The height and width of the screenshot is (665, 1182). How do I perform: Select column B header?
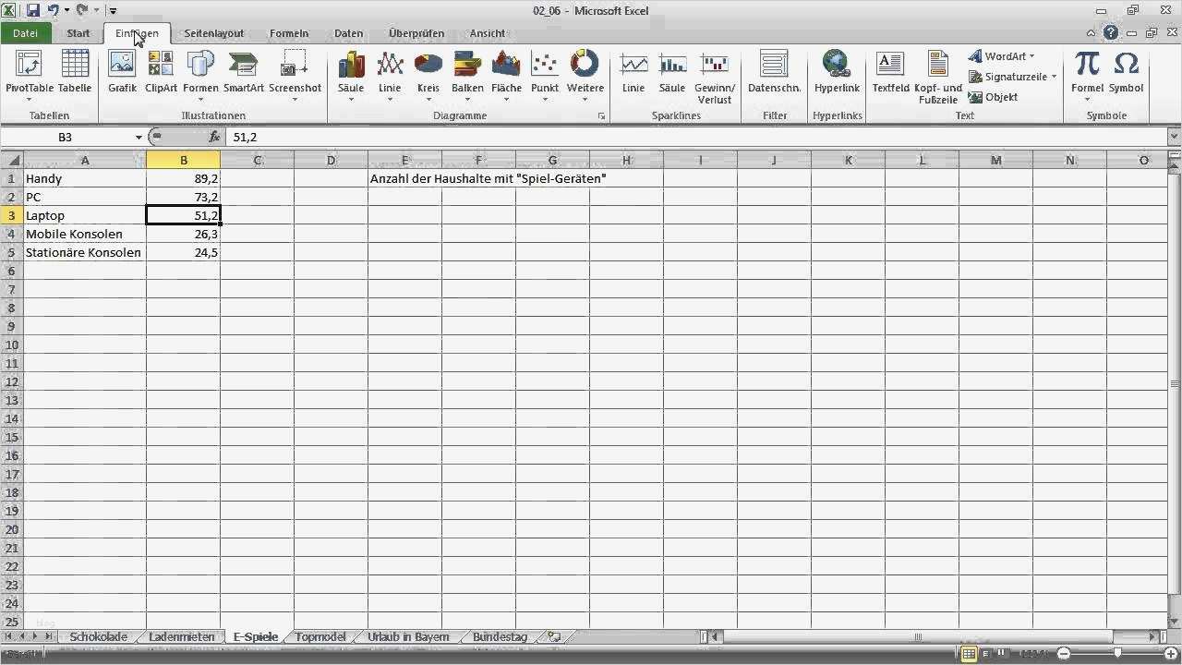183,160
